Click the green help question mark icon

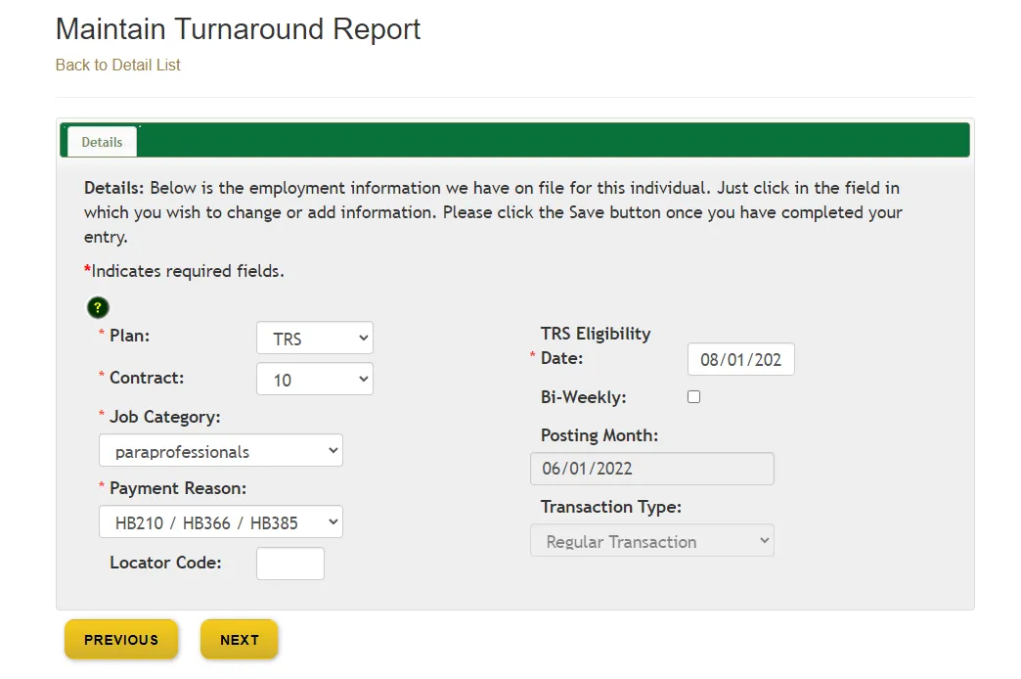[97, 306]
